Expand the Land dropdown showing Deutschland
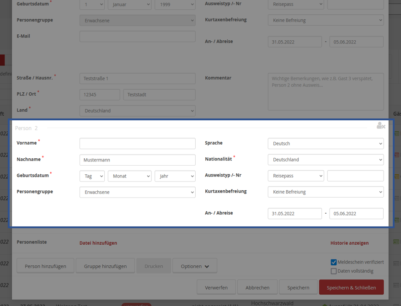 (137, 111)
